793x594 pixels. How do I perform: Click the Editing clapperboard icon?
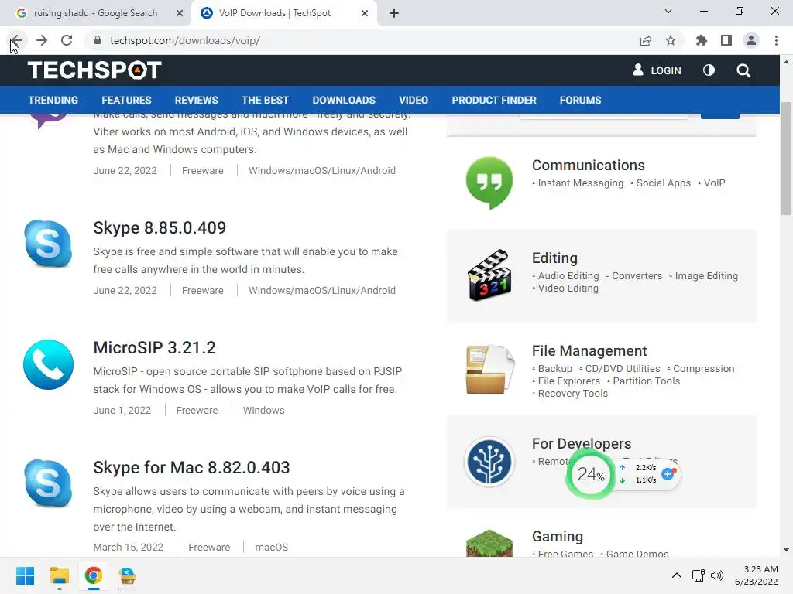[489, 275]
